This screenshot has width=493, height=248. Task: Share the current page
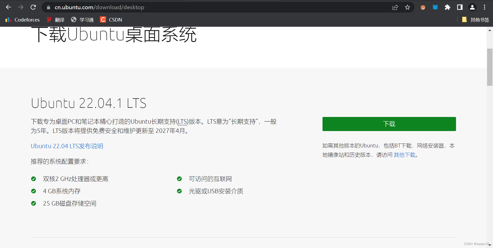(395, 7)
